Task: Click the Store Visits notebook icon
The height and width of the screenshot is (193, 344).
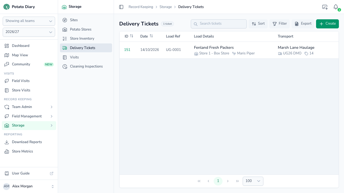Action: [7, 90]
